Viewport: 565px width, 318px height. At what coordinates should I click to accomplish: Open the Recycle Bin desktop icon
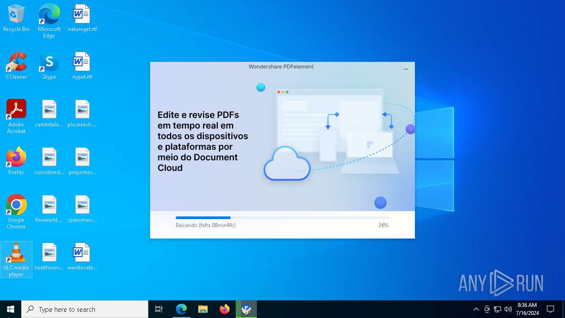[x=16, y=19]
